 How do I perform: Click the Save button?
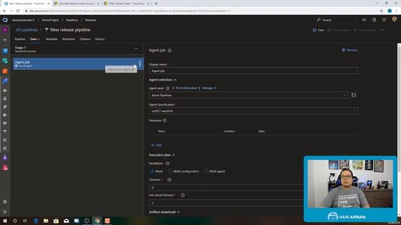tap(318, 30)
